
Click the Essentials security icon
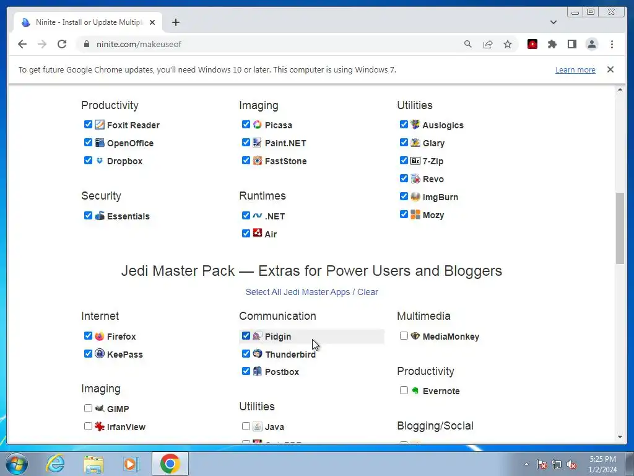(x=100, y=215)
